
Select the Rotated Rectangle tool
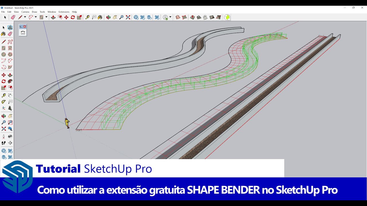coord(10,48)
